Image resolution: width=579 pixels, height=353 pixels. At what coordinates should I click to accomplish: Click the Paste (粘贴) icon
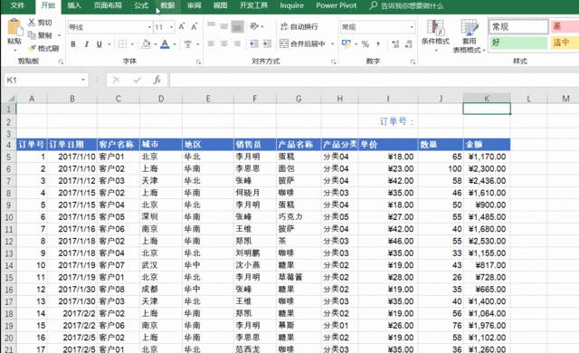14,28
